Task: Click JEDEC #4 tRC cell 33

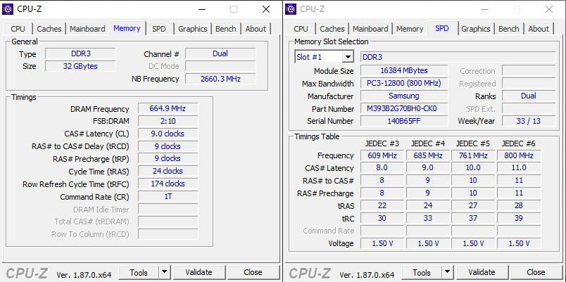Action: click(428, 218)
